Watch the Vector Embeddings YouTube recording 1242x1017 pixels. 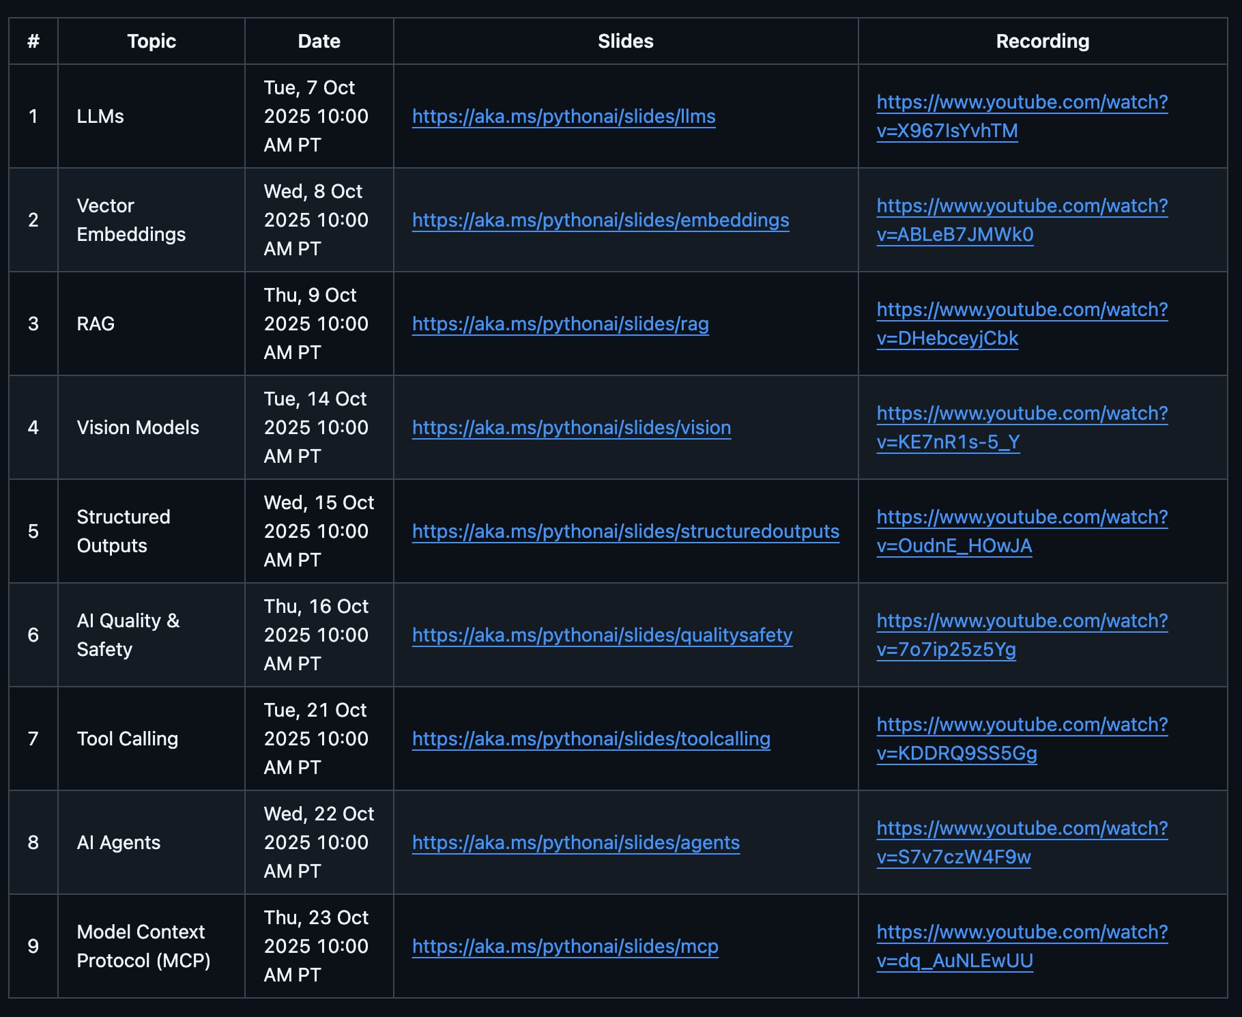click(x=1022, y=206)
